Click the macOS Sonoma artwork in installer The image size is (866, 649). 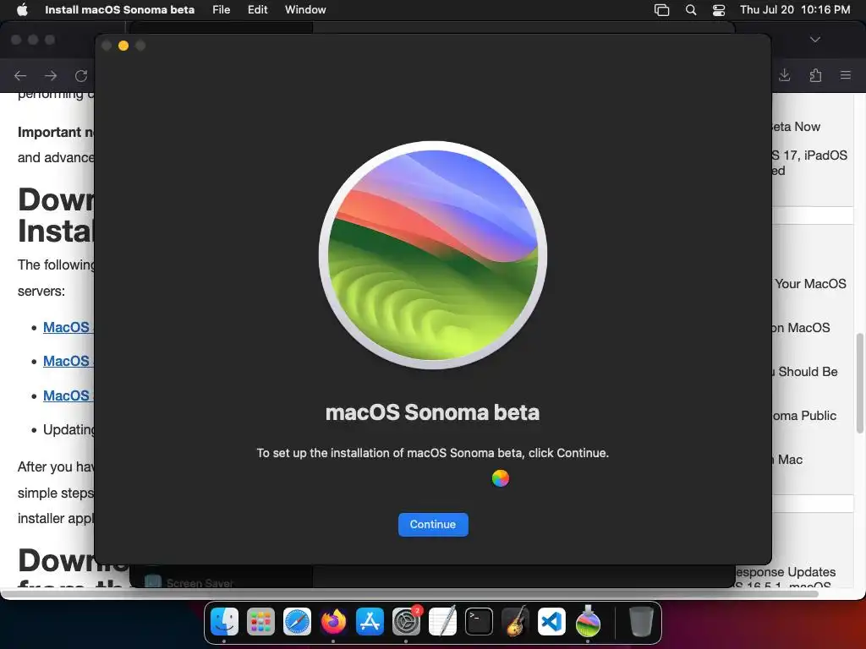click(433, 255)
